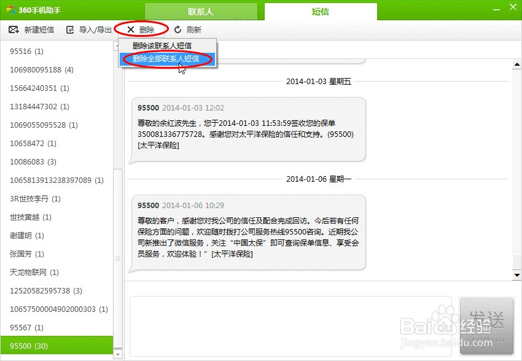
Task: Refresh messages using the 刷新 icon
Action: tap(193, 28)
